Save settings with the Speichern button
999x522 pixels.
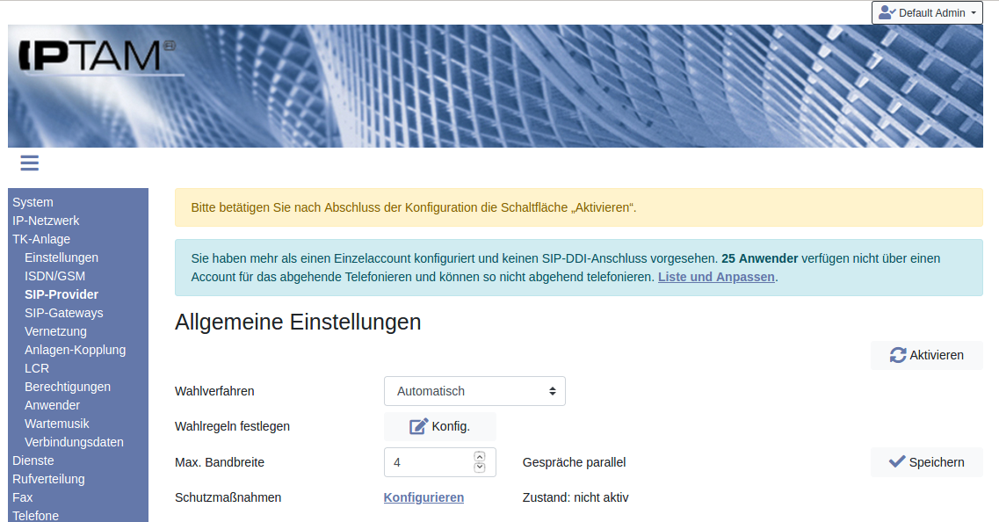tap(926, 462)
